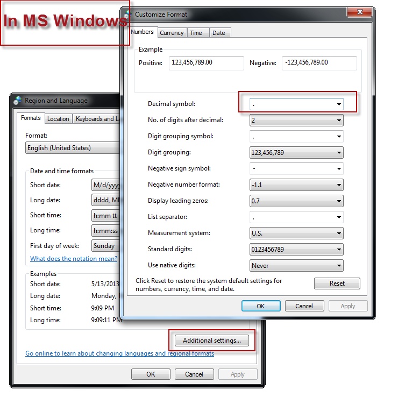This screenshot has height=397, width=398.
Task: Expand the Measurement system dropdown
Action: pyautogui.click(x=296, y=233)
